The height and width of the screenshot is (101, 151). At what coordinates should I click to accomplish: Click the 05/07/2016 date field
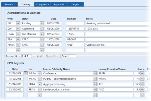click(53, 23)
